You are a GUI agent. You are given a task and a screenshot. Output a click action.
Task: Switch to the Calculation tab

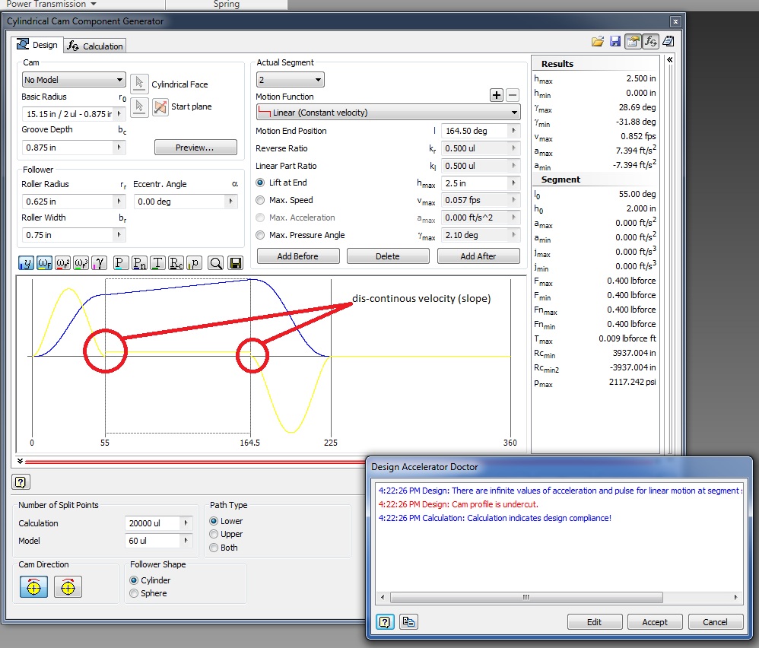click(x=94, y=45)
